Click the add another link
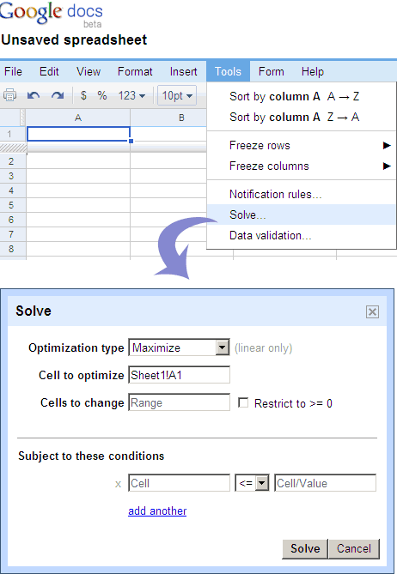 (157, 511)
